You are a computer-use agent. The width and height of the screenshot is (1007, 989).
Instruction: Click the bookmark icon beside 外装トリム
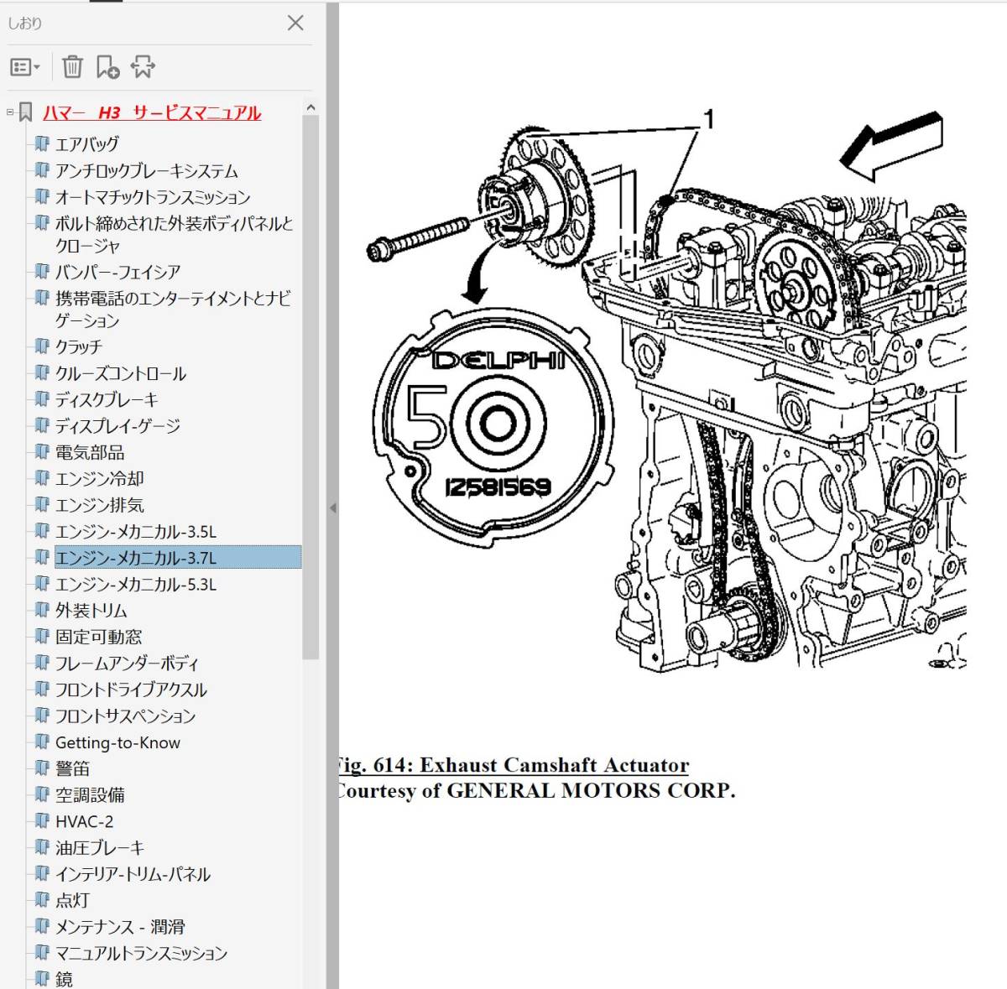[42, 610]
